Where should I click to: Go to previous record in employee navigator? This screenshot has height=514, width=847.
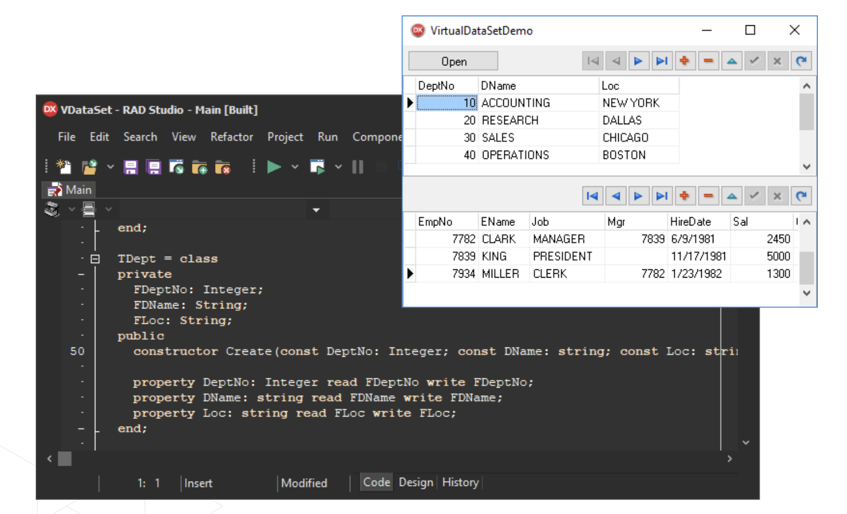pyautogui.click(x=615, y=196)
